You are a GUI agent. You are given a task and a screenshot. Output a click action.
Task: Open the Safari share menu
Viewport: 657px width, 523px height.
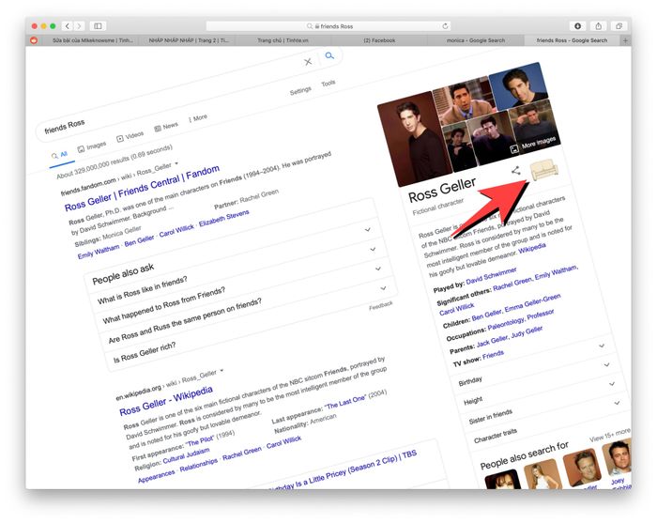click(599, 26)
